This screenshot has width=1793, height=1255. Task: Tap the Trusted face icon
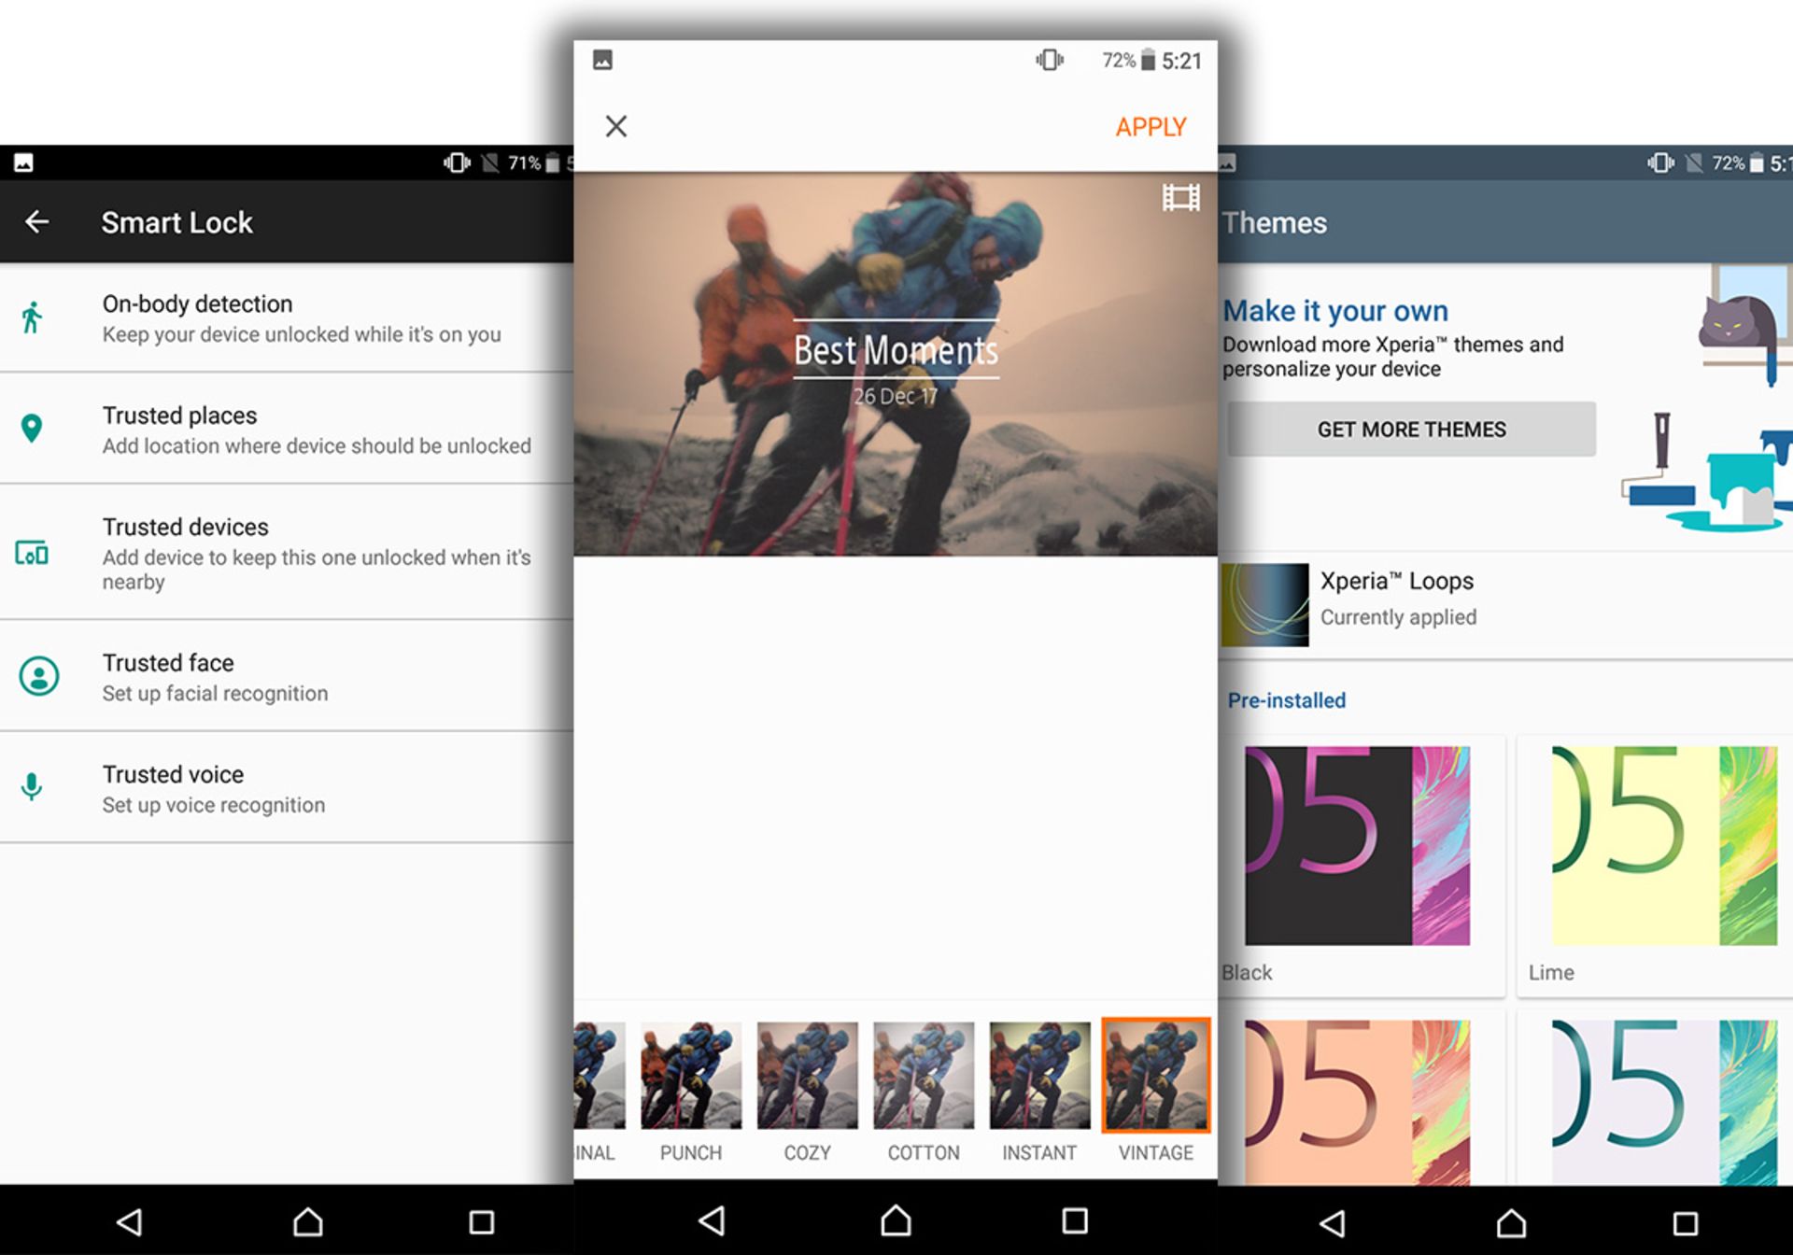(39, 676)
